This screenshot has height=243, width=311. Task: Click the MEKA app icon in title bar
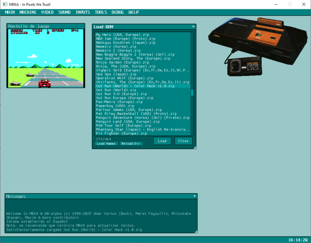coord(5,4)
